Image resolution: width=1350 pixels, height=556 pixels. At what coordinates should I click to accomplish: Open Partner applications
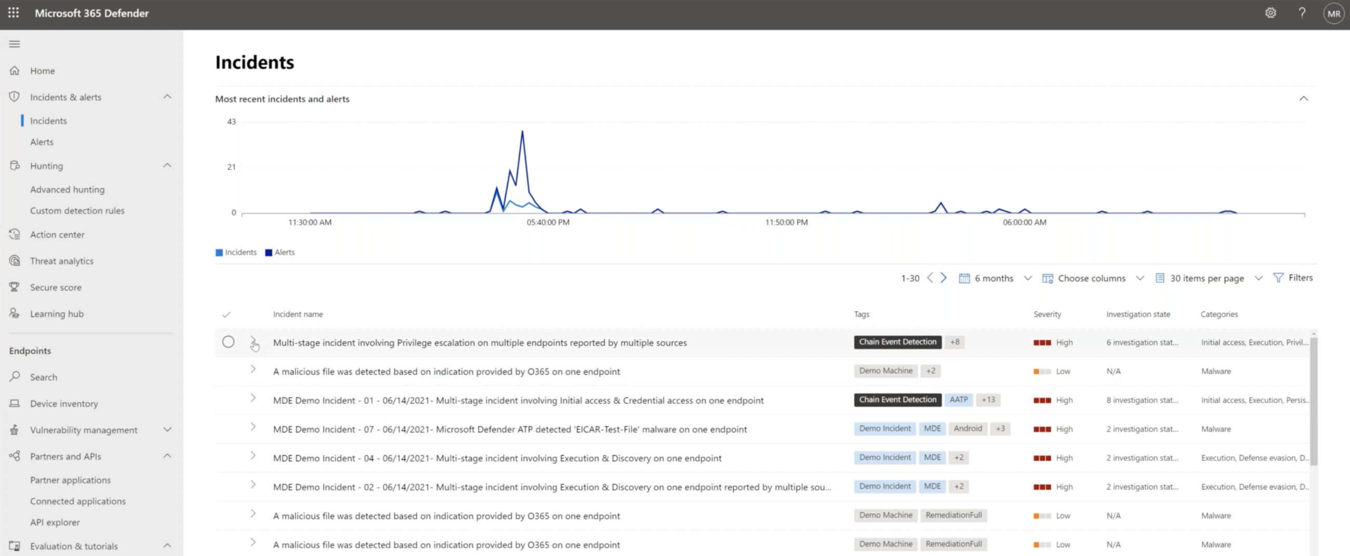(70, 480)
